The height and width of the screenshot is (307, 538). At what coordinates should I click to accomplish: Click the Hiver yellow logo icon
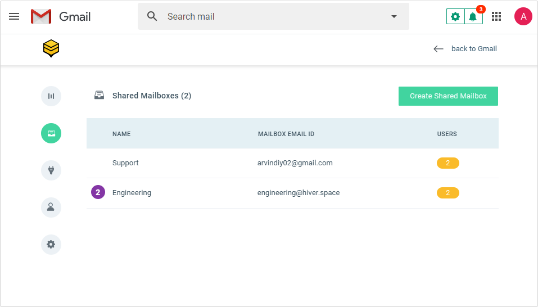[x=51, y=48]
